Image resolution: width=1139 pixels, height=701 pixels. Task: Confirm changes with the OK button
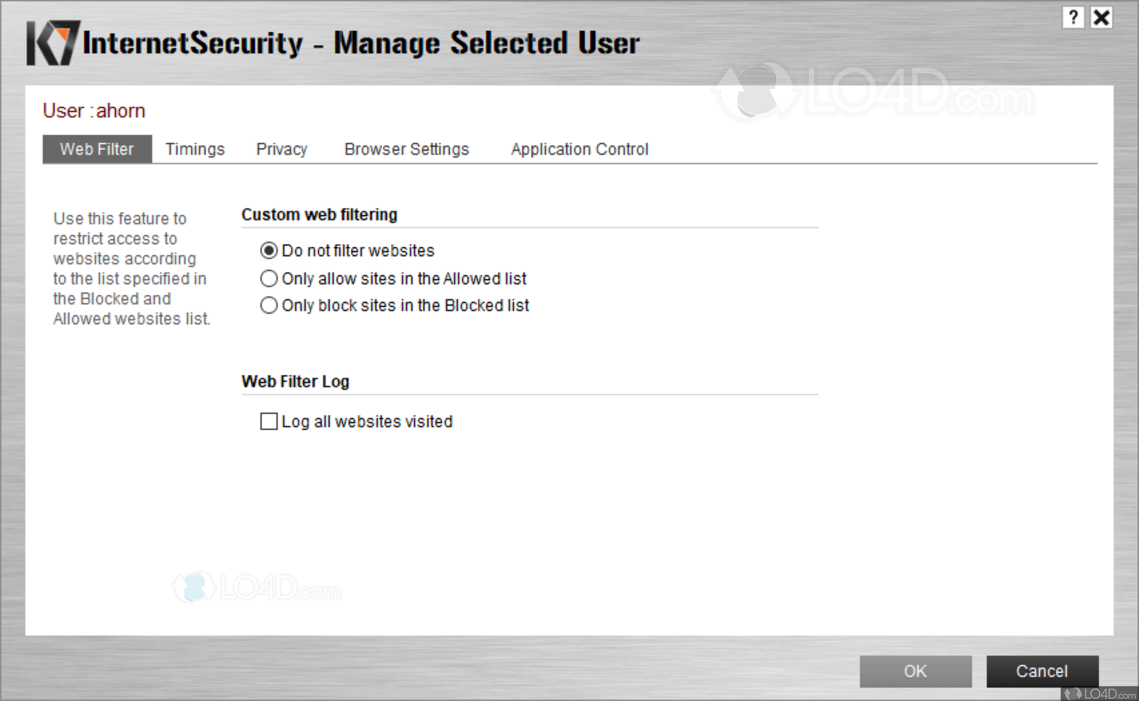(915, 671)
